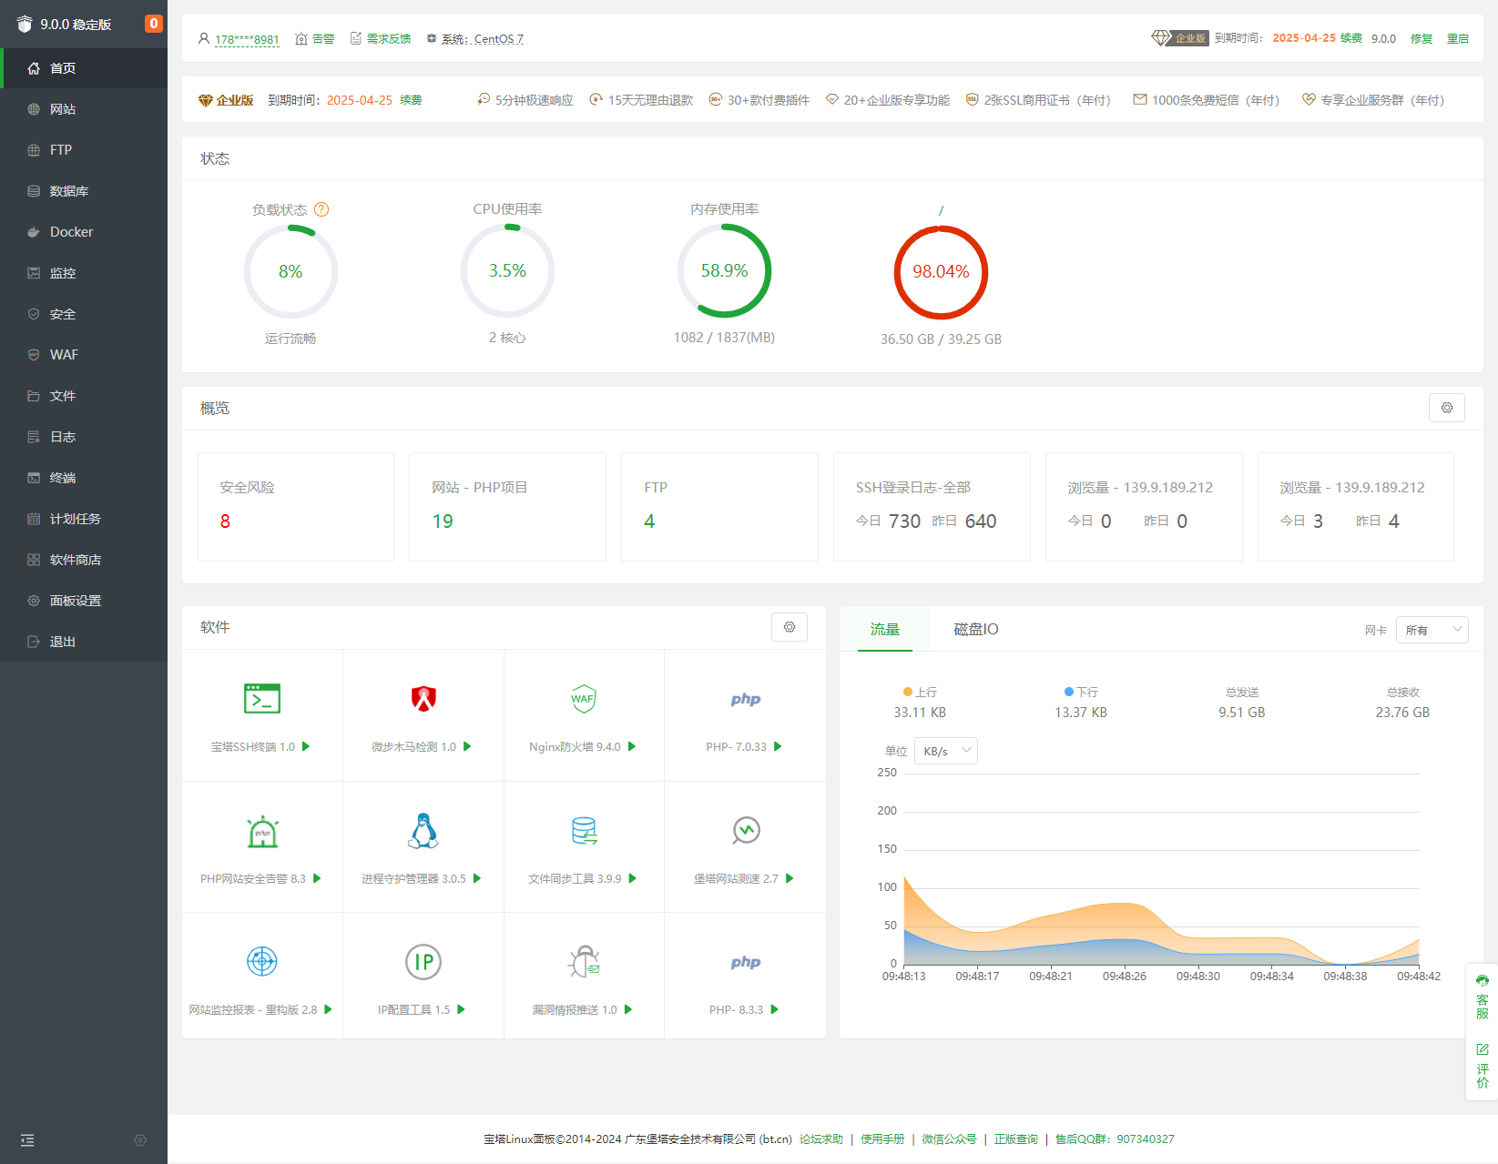Open the KB/s unit dropdown
Screen dimensions: 1498x1164
pos(945,751)
